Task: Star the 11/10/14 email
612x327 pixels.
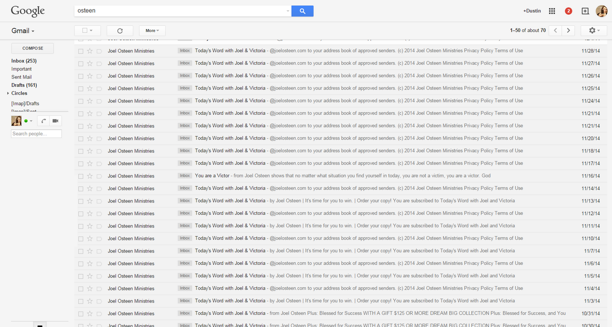Action: point(90,239)
